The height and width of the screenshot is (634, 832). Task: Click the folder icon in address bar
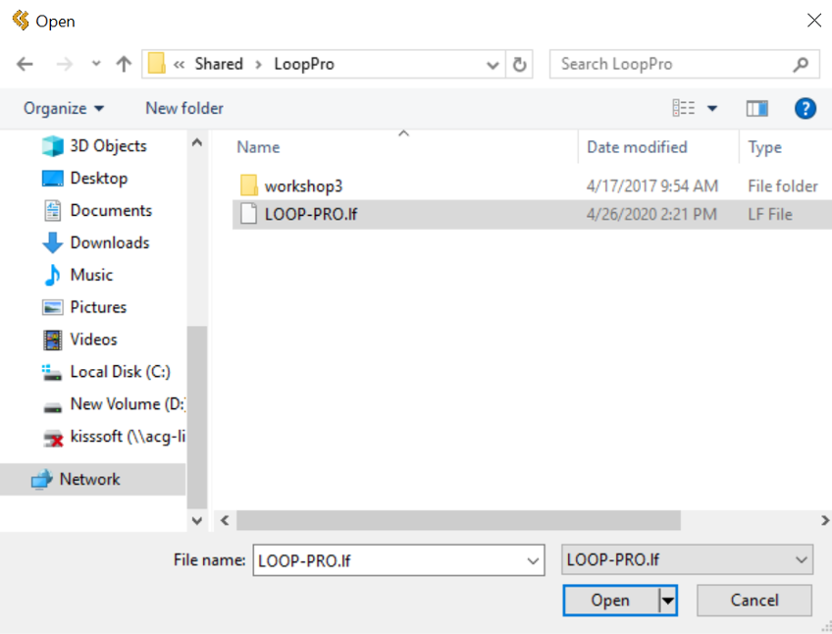157,64
